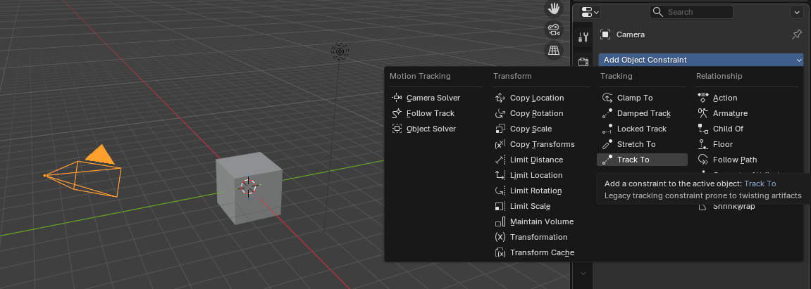Open the Render properties tab icon
Viewport: 811px width, 289px height.
point(583,62)
